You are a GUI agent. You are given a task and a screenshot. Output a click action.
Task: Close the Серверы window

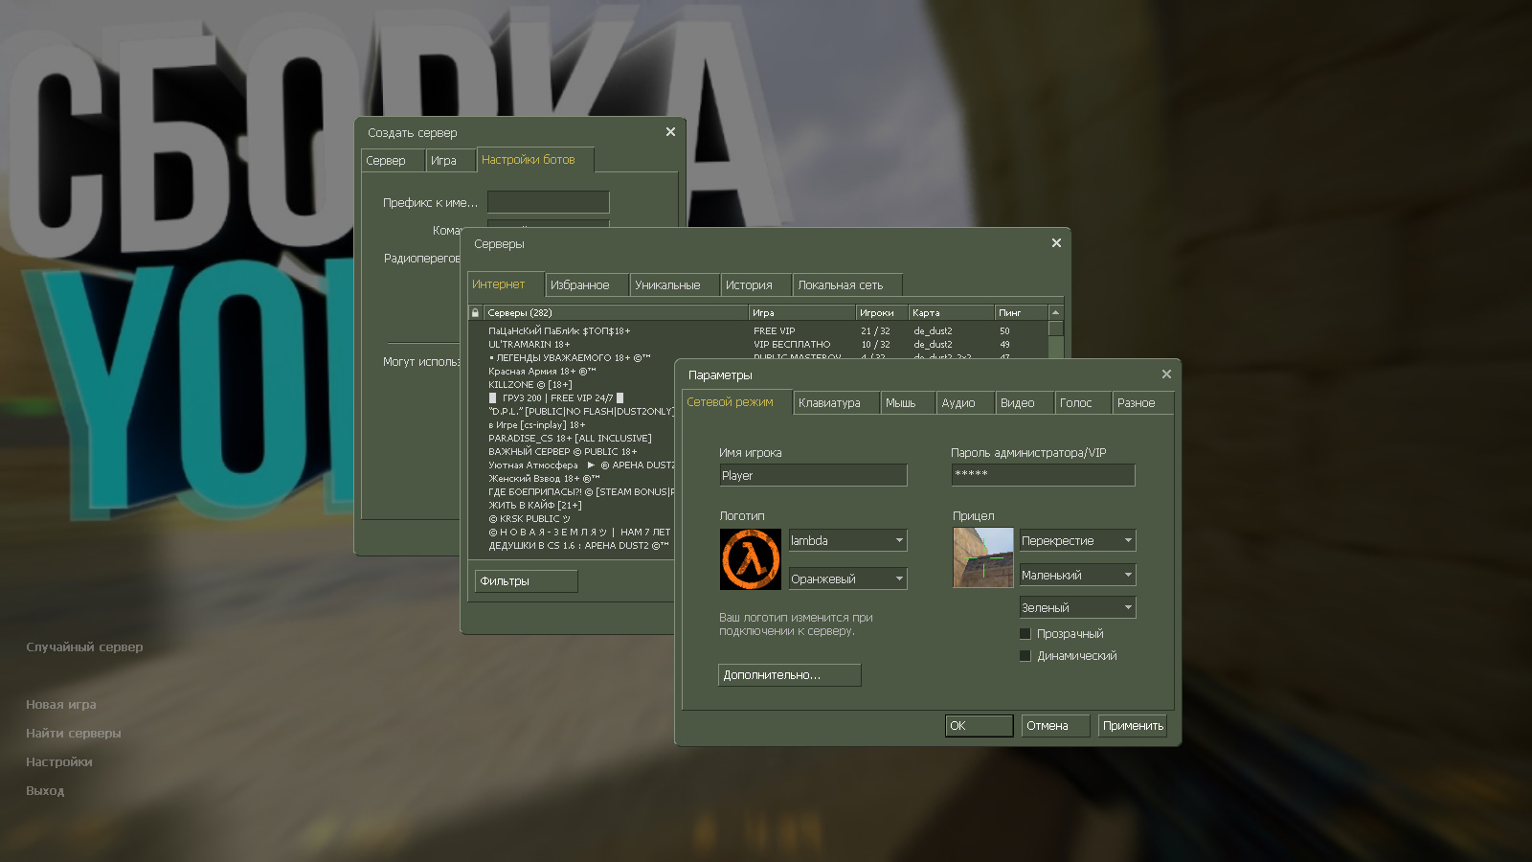coord(1056,243)
